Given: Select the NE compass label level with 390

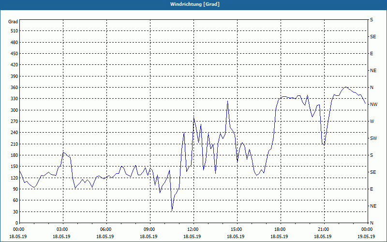Looking at the screenshot, I should pos(373,71).
